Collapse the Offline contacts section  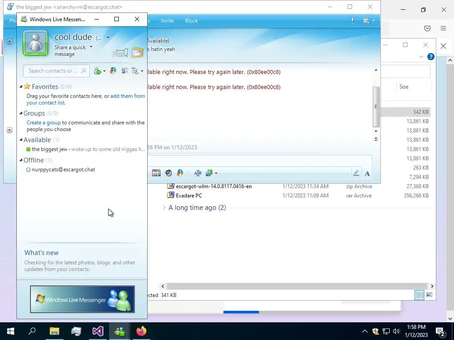pos(21,160)
